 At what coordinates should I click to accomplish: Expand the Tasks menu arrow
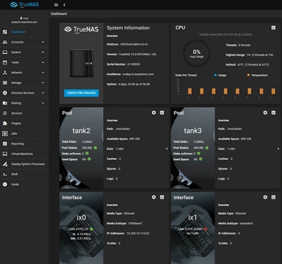pyautogui.click(x=43, y=62)
